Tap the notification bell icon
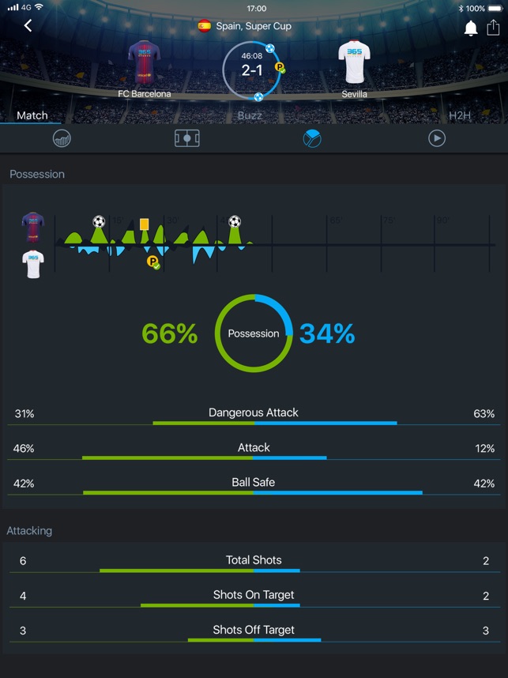Screen dimensions: 508x678 click(x=471, y=28)
